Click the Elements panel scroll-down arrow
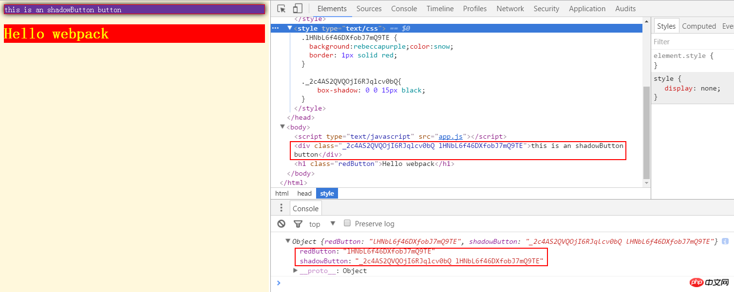 point(646,183)
